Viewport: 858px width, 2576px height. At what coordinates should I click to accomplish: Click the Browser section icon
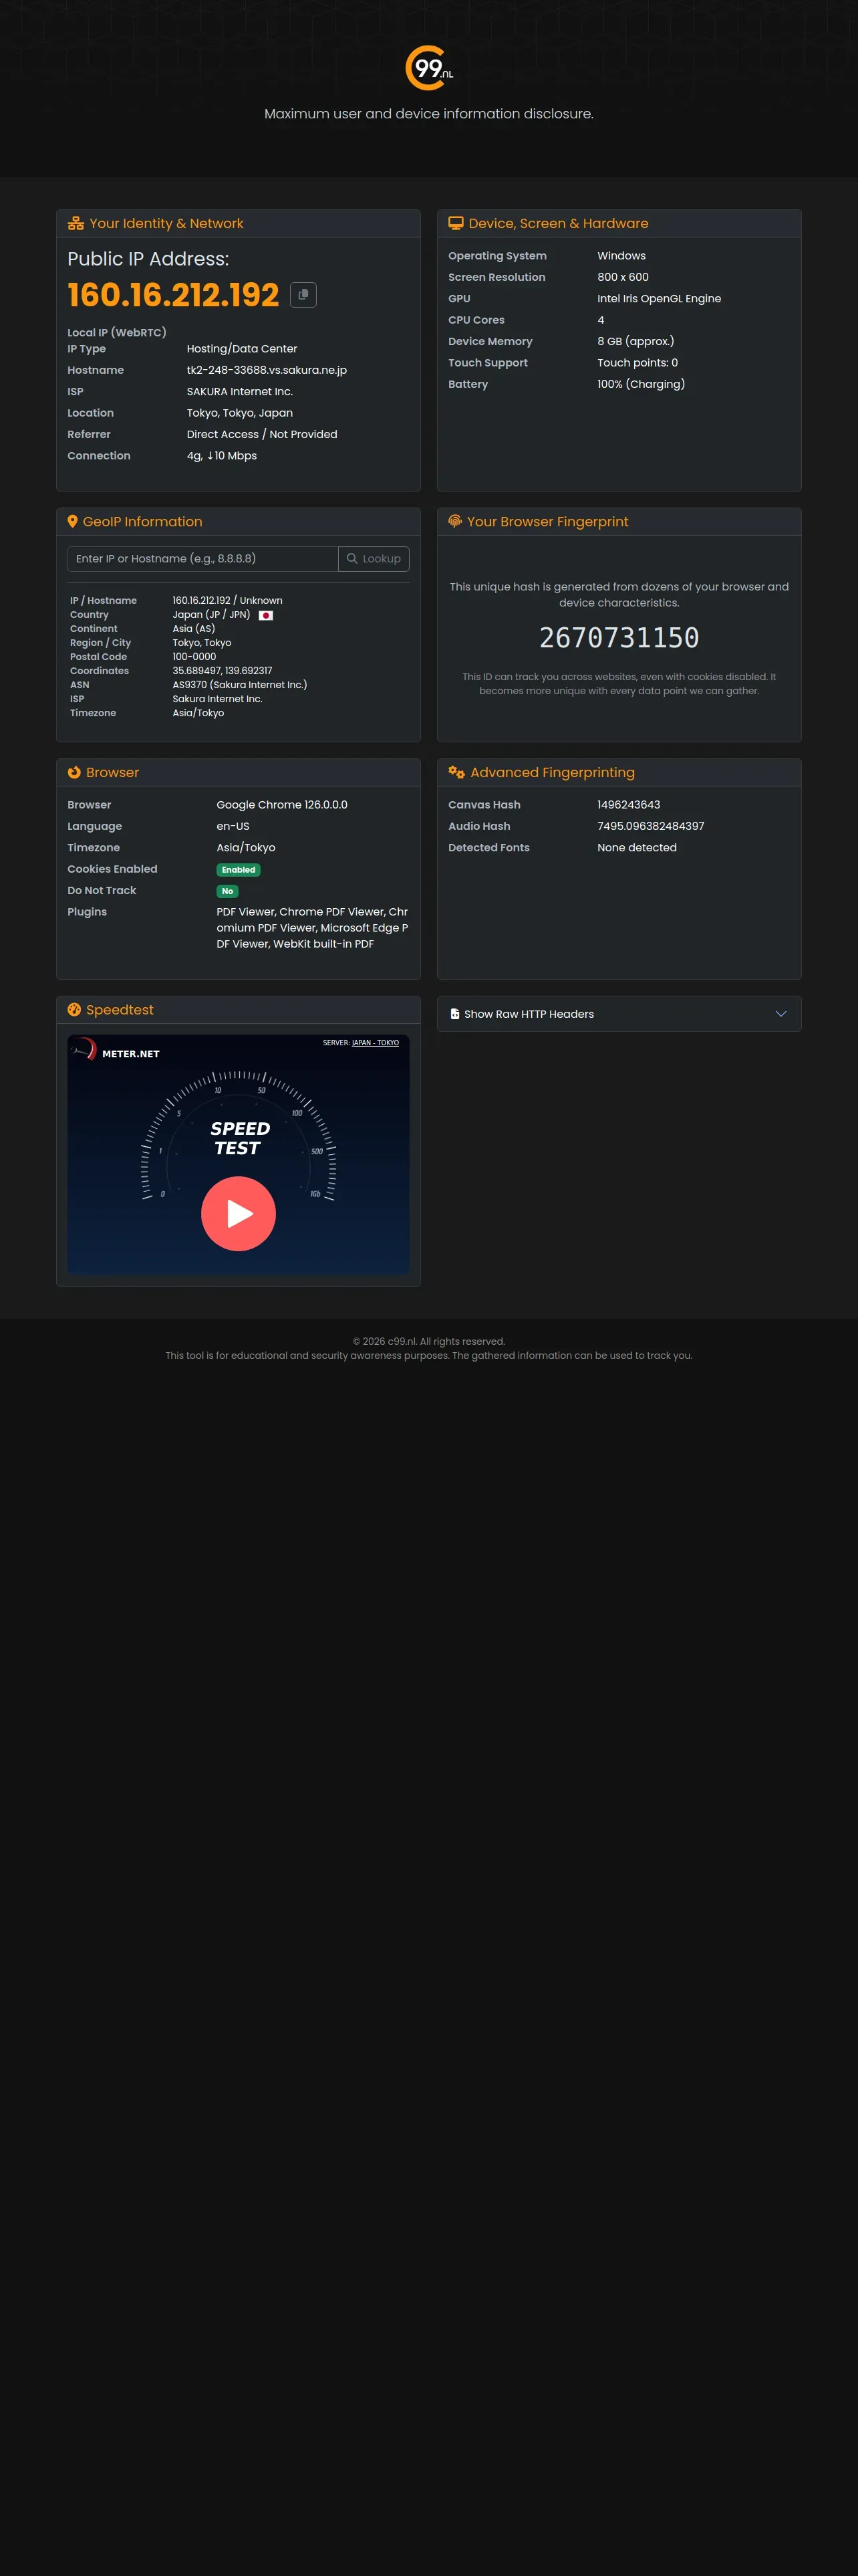tap(74, 772)
